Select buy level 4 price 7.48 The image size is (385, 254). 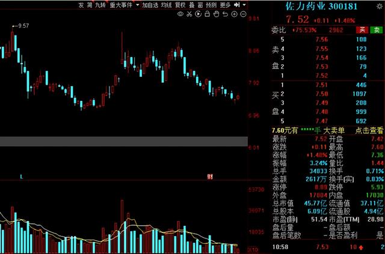(322, 112)
